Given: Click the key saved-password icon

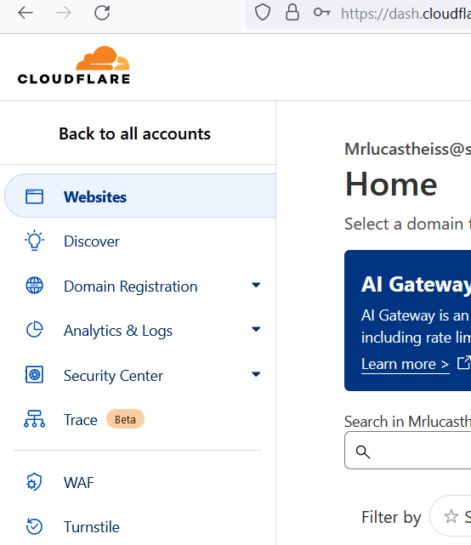Looking at the screenshot, I should pyautogui.click(x=322, y=13).
